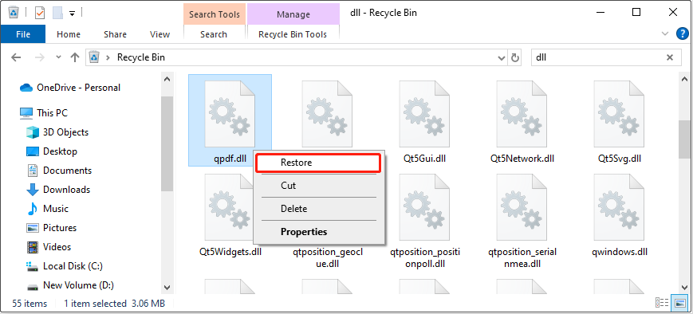The image size is (693, 314).
Task: Open the View ribbon tab
Action: click(160, 34)
